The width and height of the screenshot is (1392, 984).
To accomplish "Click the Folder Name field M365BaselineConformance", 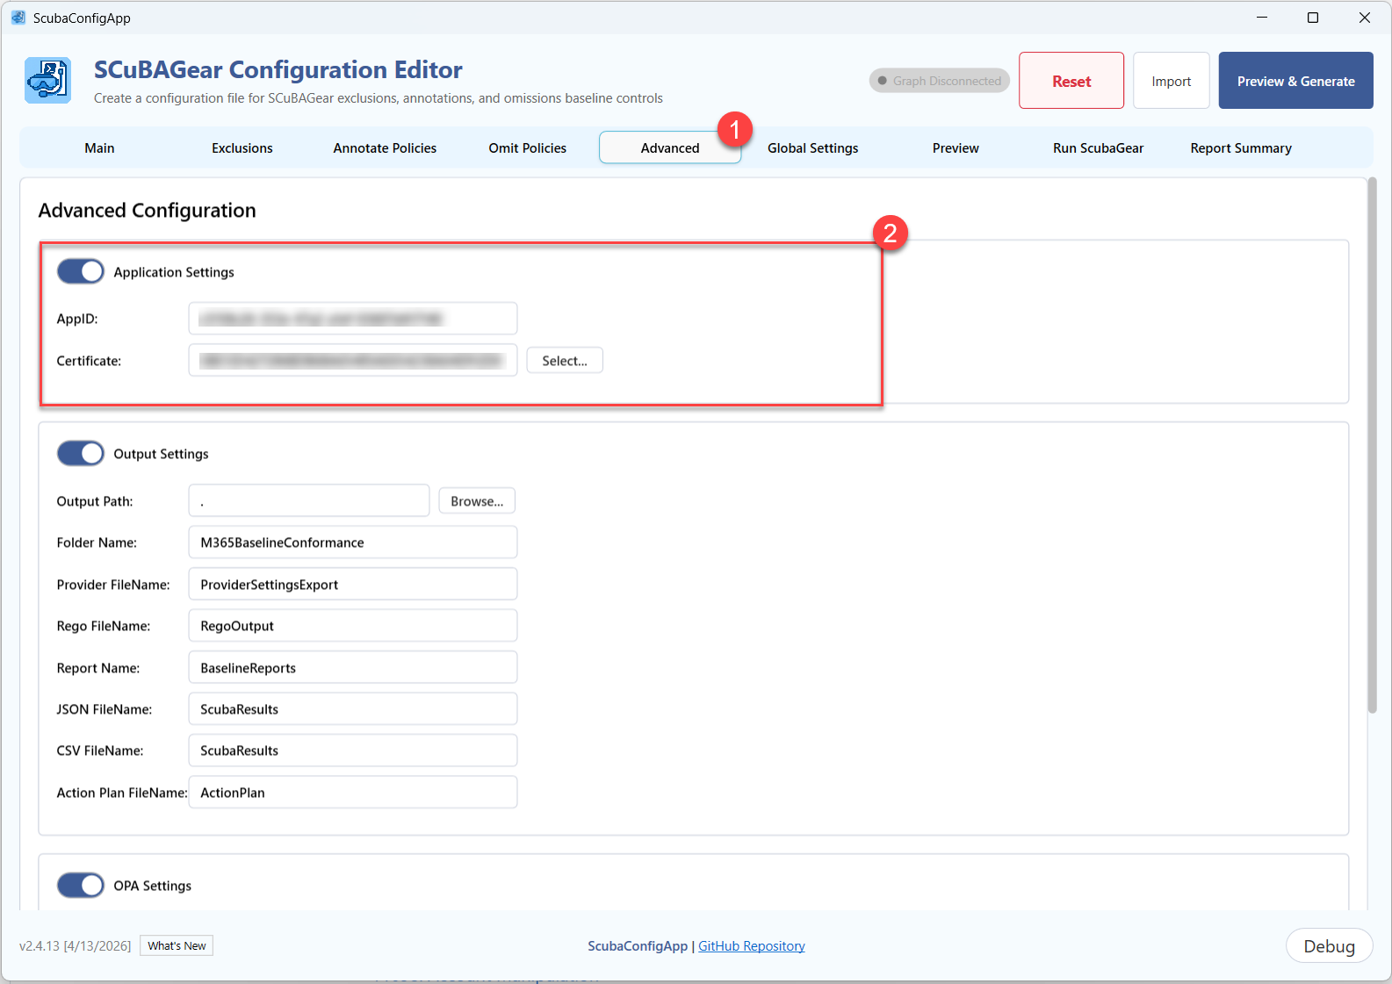I will [x=353, y=542].
